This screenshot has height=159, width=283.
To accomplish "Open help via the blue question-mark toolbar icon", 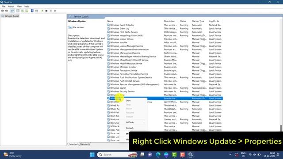I will pyautogui.click(x=32, y=11).
